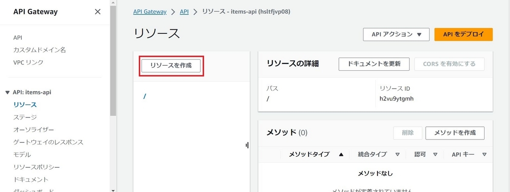The width and height of the screenshot is (510, 192).
Task: Collapse the API: items-api section
Action: coord(8,92)
